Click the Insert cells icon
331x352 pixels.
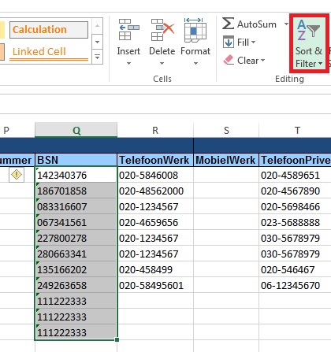click(x=128, y=30)
